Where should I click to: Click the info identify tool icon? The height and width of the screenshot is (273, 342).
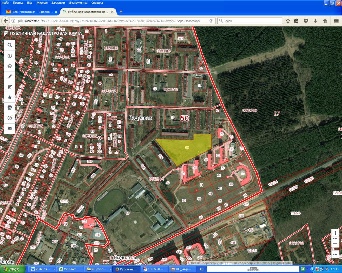coord(10,56)
